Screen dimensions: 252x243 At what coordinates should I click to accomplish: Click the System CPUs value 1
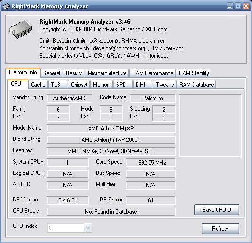(67, 163)
